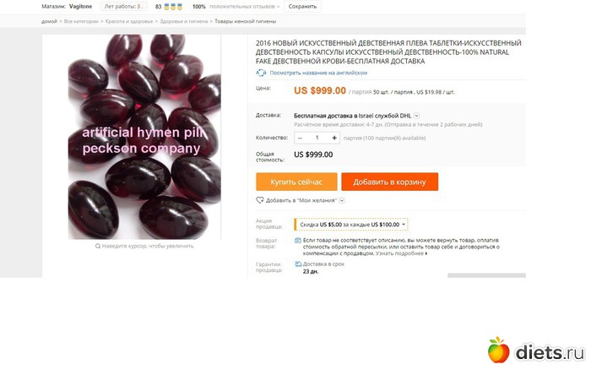Expand the positive feedback percentage dropdown
This screenshot has height=370, width=591.
[278, 7]
